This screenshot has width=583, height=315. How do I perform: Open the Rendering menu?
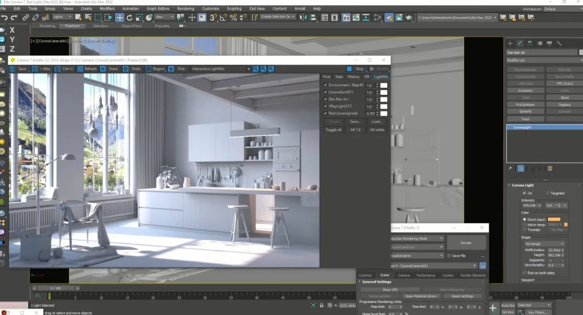tap(185, 9)
